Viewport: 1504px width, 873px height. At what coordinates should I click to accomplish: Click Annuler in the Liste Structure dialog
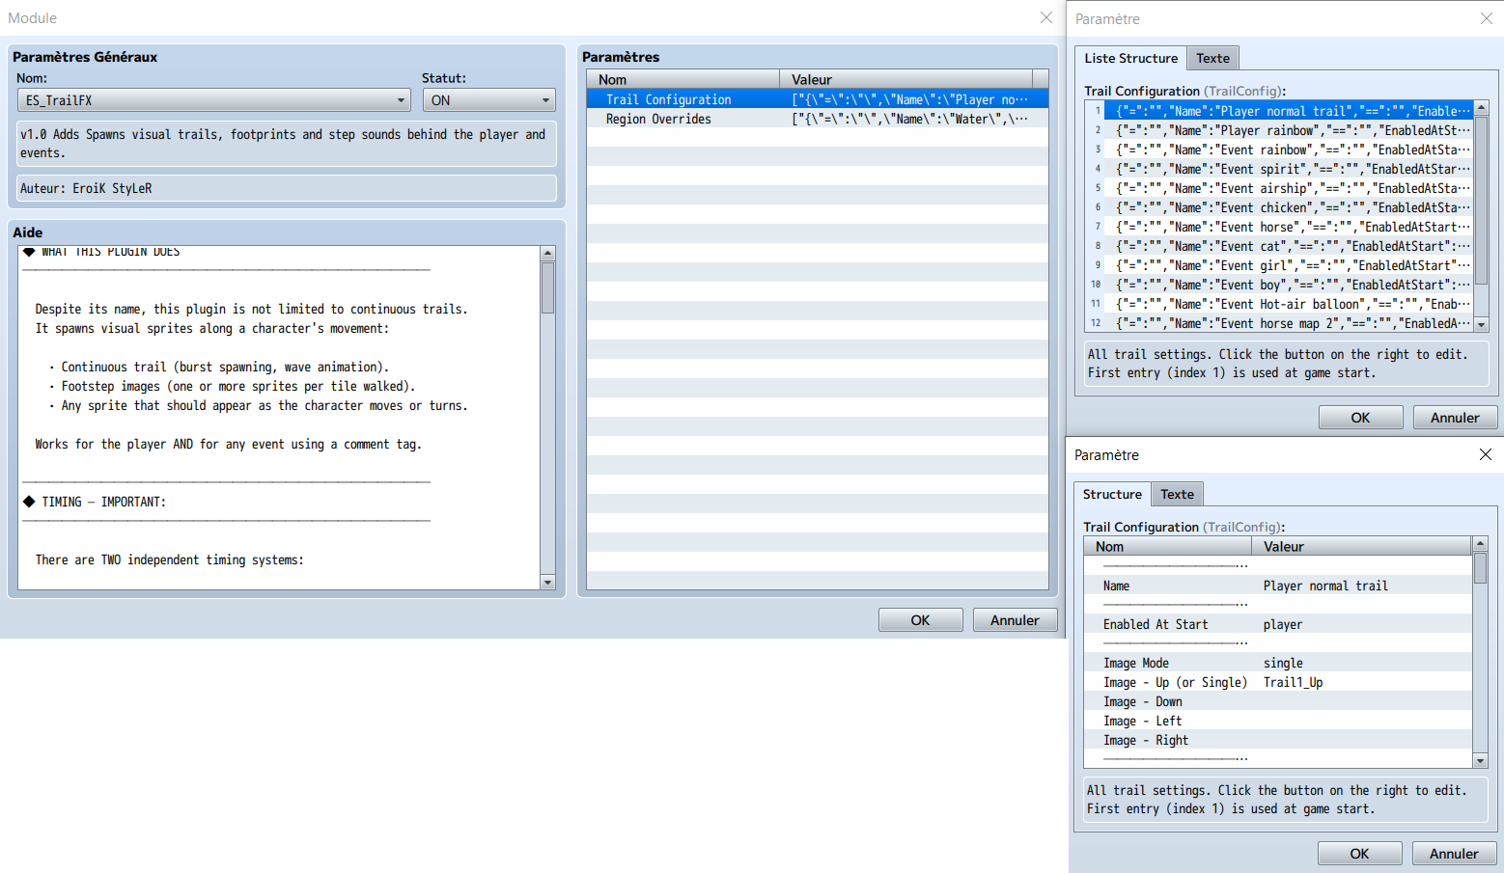[x=1455, y=418]
